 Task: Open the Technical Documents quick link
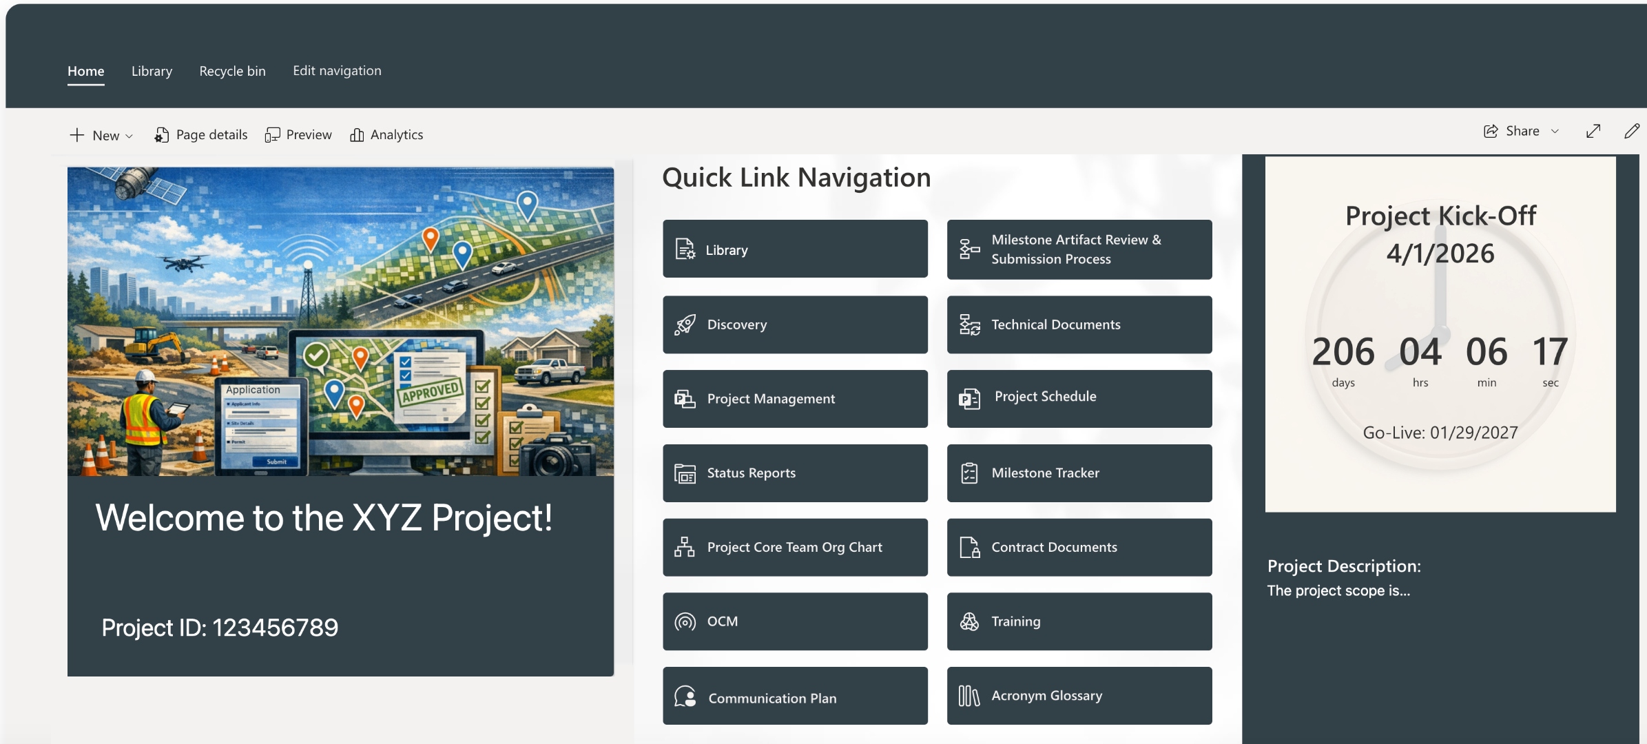click(x=1079, y=324)
